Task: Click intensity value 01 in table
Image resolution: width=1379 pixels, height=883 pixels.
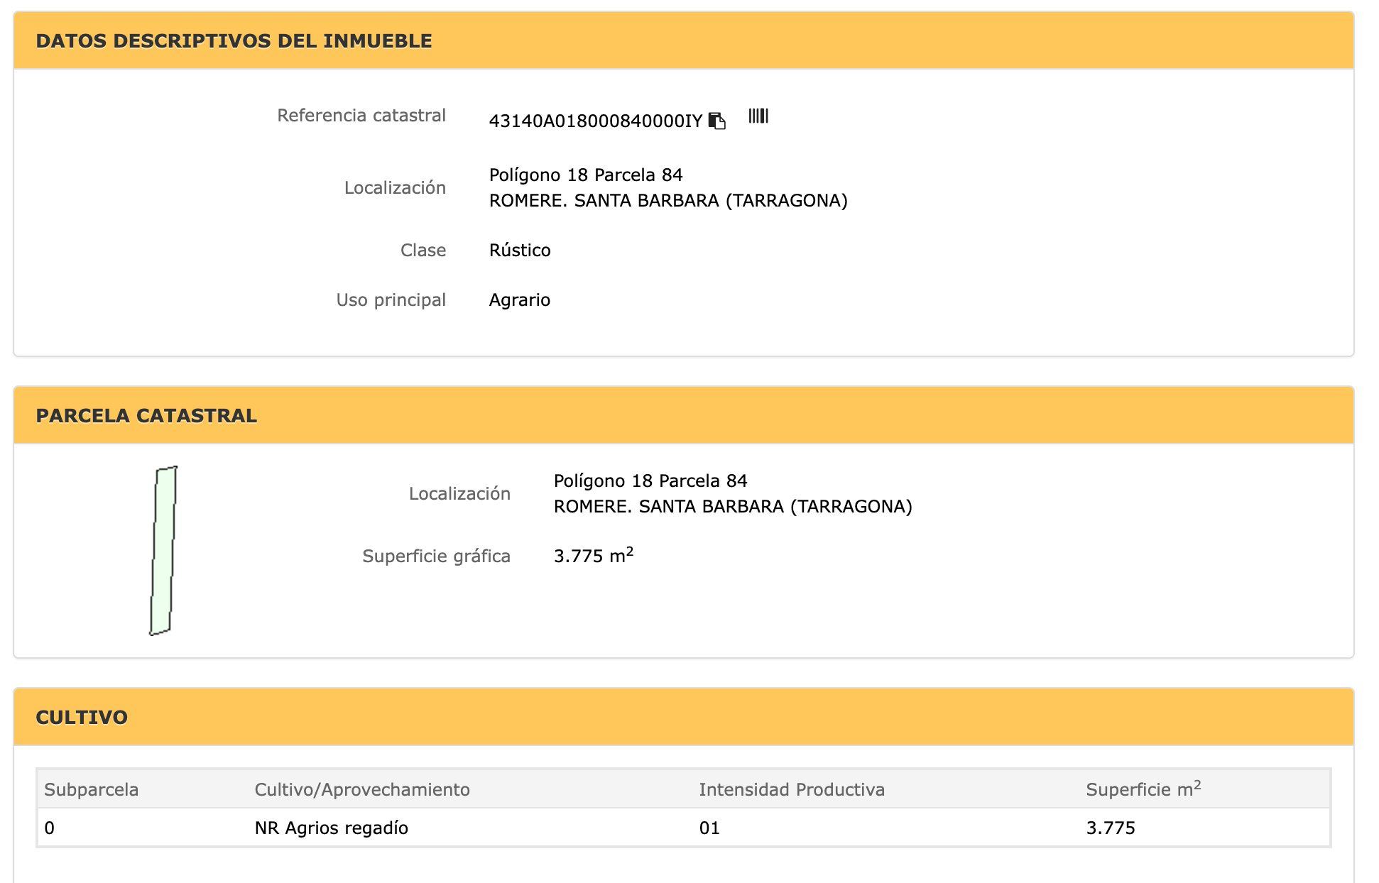Action: [x=709, y=828]
